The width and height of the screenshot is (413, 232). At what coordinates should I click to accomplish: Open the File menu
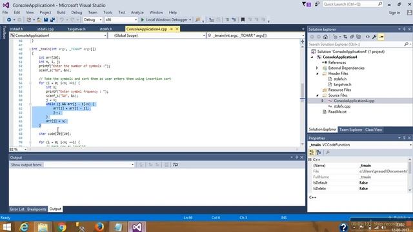click(x=5, y=12)
